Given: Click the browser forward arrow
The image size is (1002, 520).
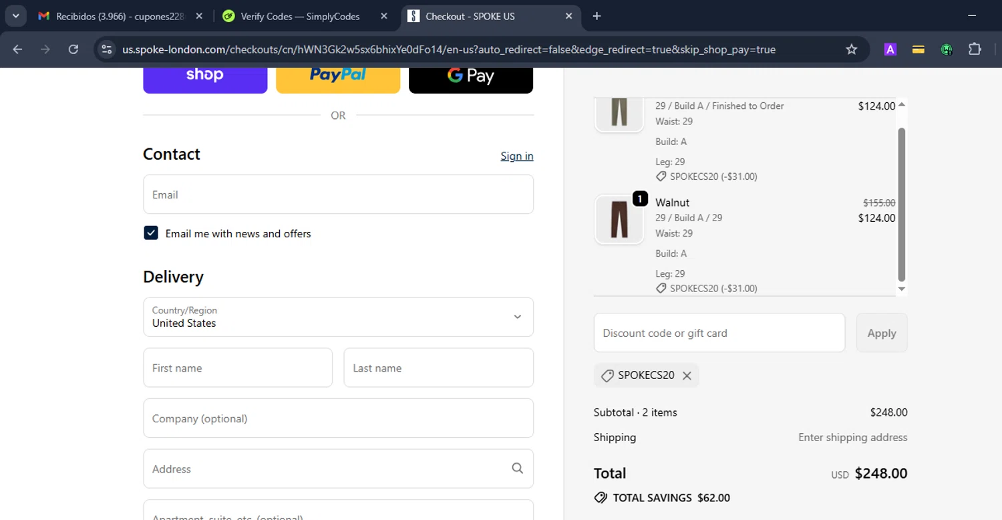Looking at the screenshot, I should click(45, 49).
